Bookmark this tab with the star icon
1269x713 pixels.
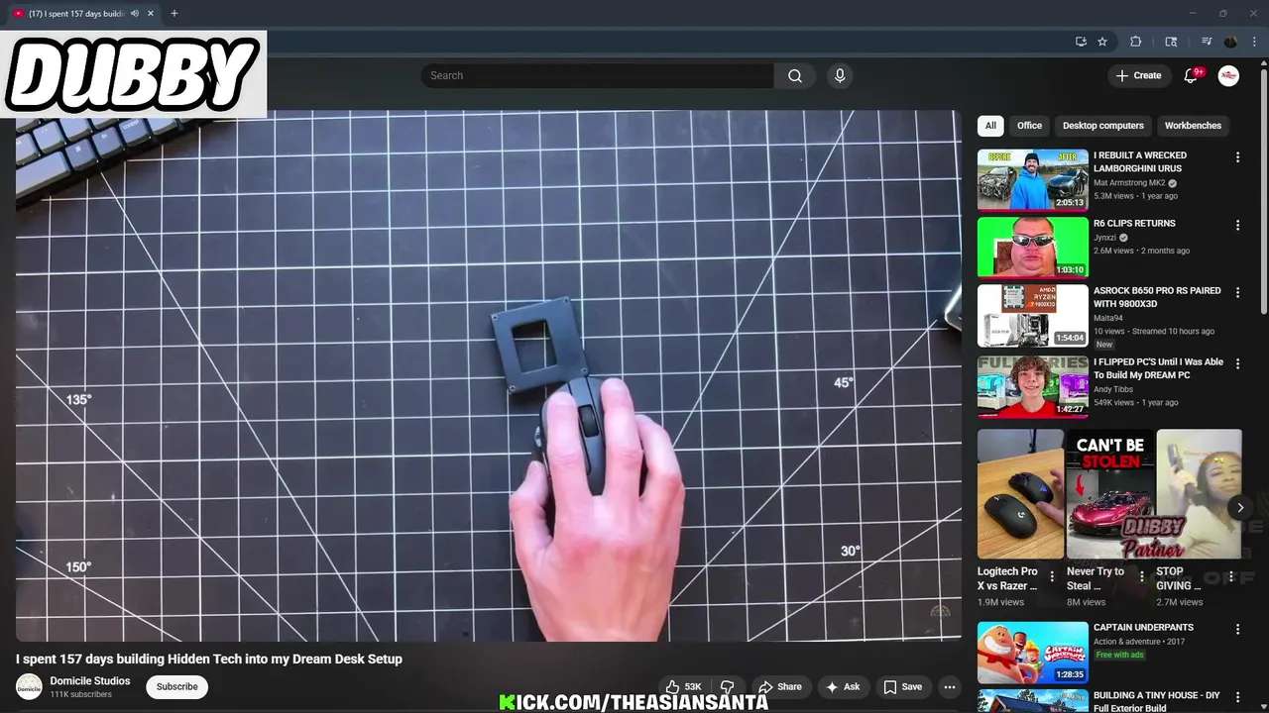click(x=1102, y=42)
